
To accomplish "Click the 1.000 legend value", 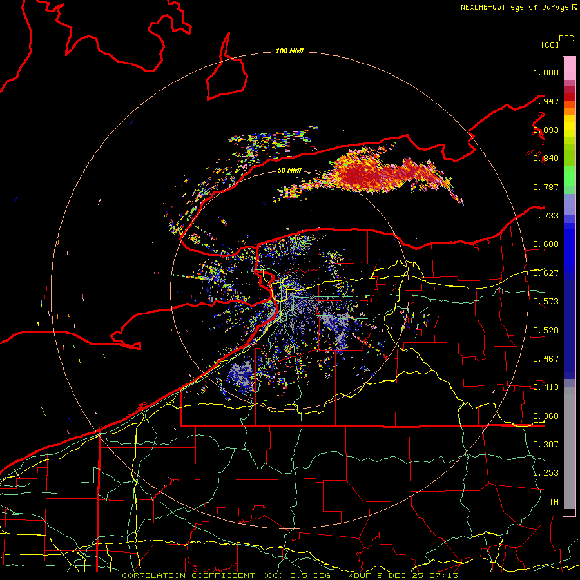I will [x=546, y=72].
